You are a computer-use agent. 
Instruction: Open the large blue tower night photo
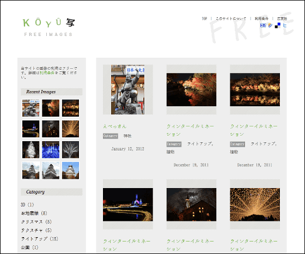(x=128, y=204)
